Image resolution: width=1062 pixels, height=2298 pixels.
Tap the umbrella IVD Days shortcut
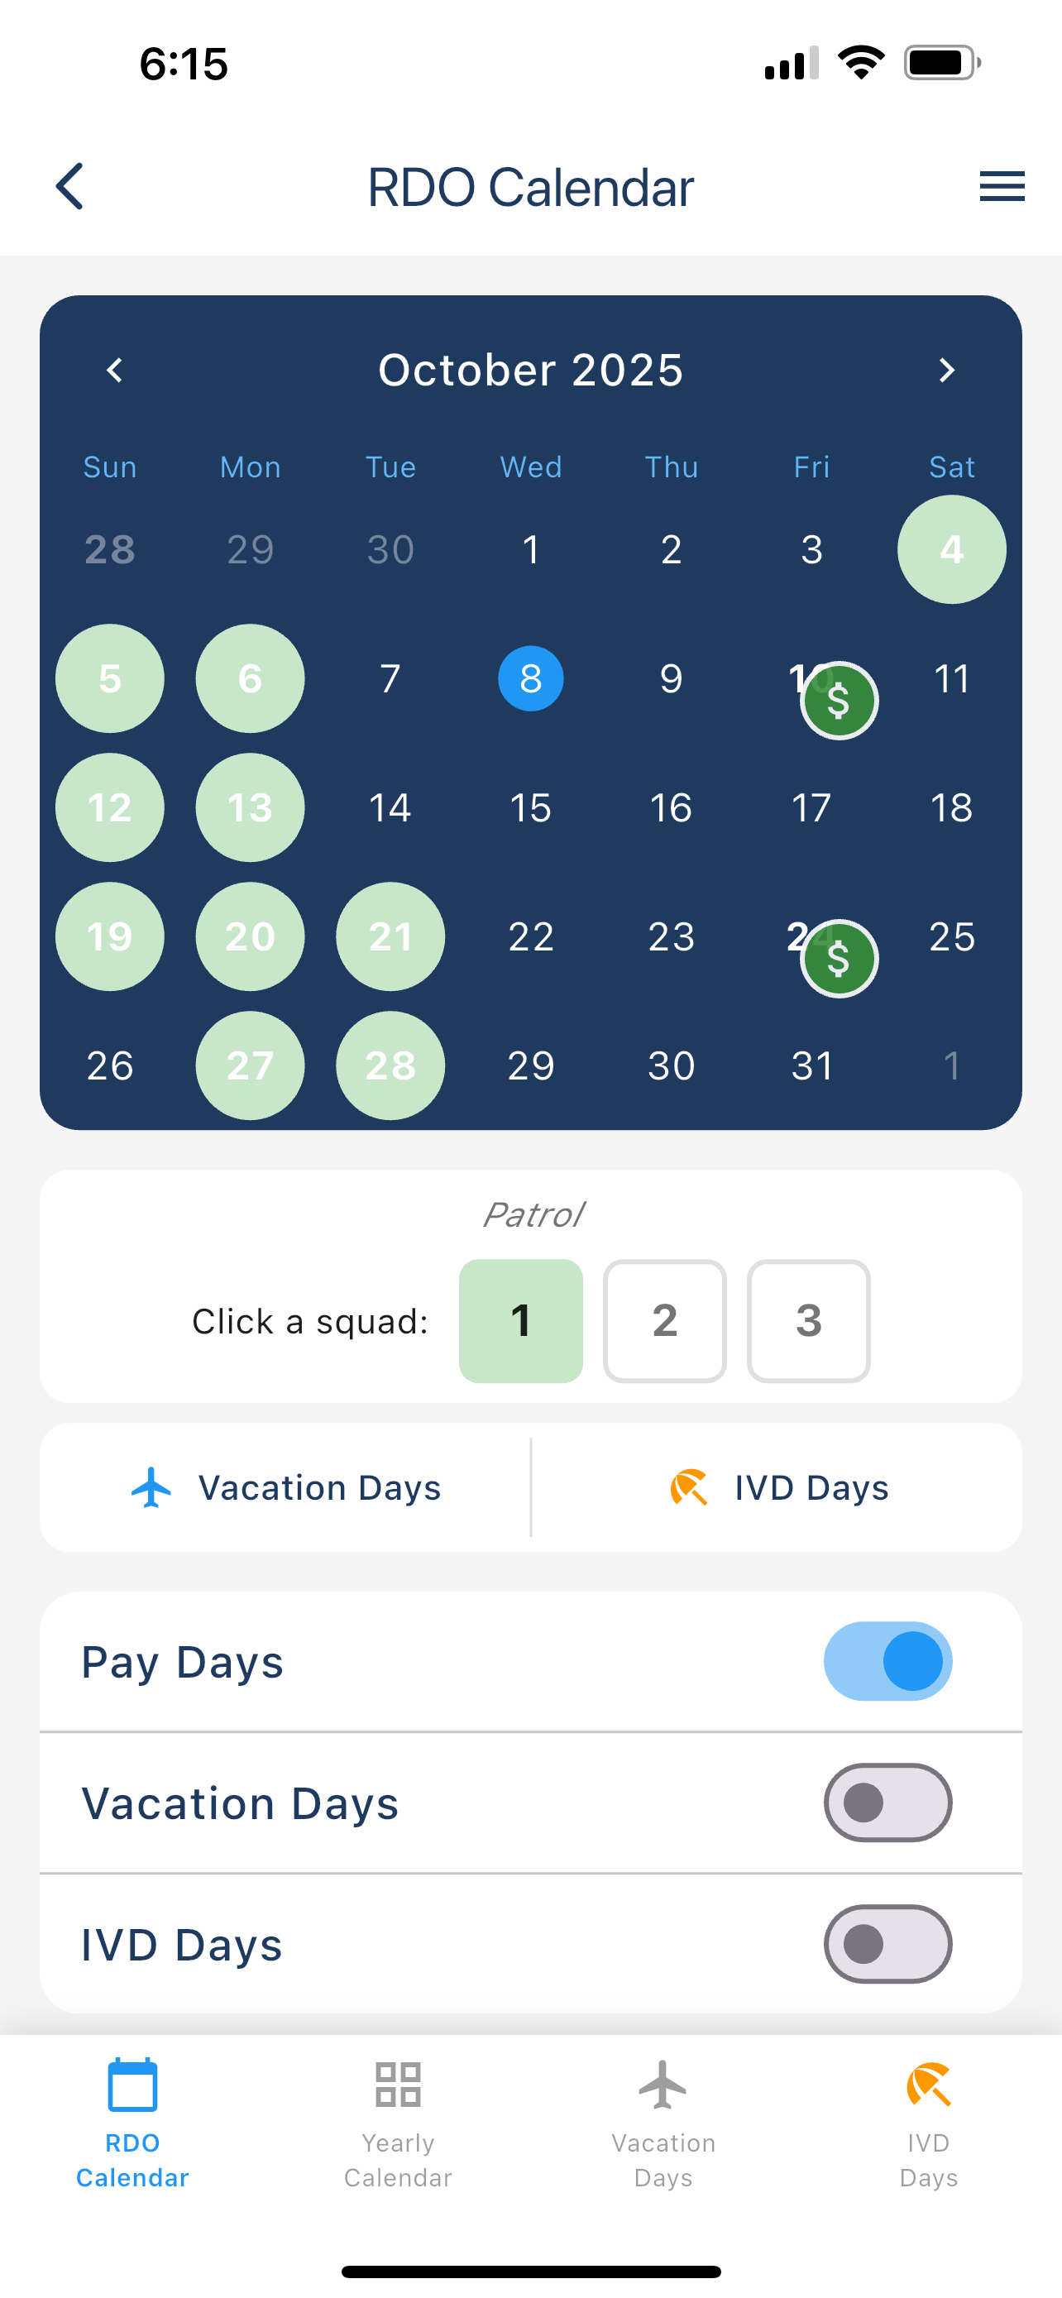coord(777,1487)
